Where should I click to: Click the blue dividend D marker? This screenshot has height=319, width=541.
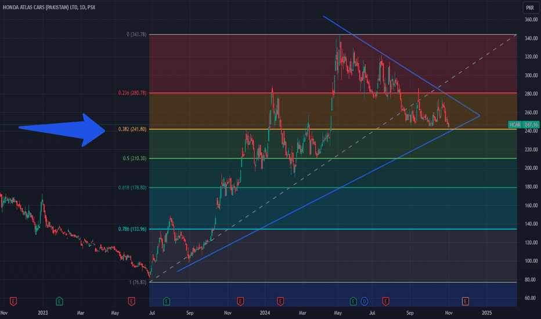tap(364, 302)
